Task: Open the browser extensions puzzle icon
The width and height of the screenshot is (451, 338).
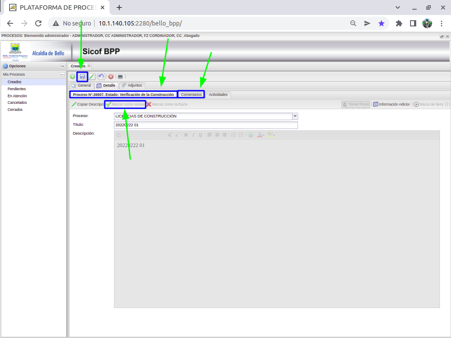Action: [x=399, y=23]
